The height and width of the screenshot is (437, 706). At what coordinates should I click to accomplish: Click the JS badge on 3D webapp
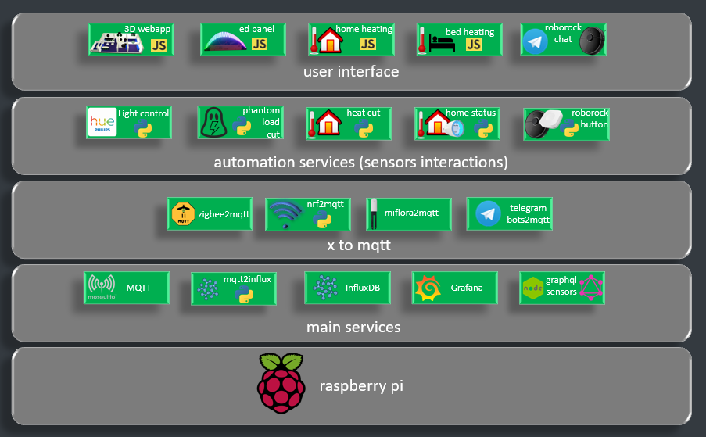pos(159,45)
